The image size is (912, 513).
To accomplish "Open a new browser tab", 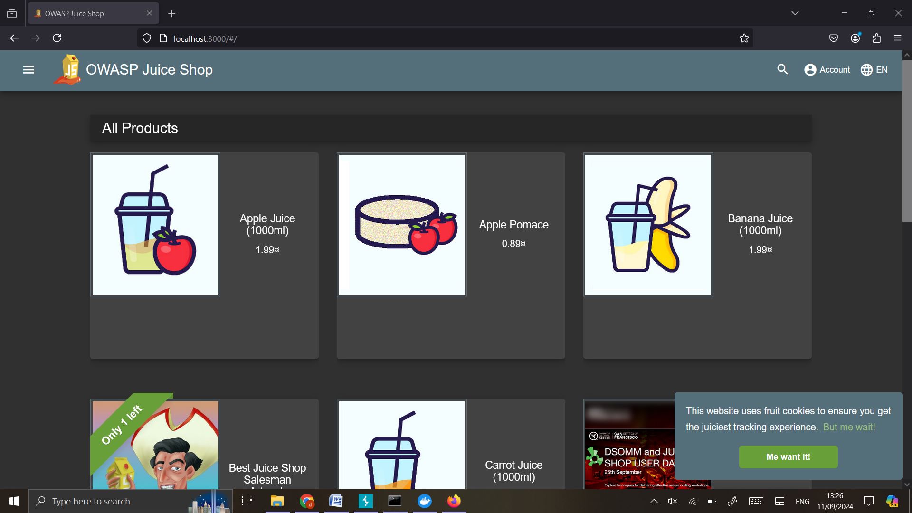I will [x=172, y=14].
